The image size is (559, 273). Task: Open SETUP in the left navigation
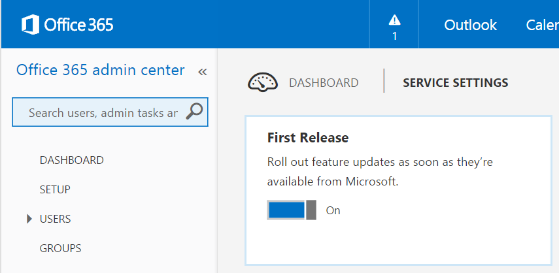(x=55, y=189)
